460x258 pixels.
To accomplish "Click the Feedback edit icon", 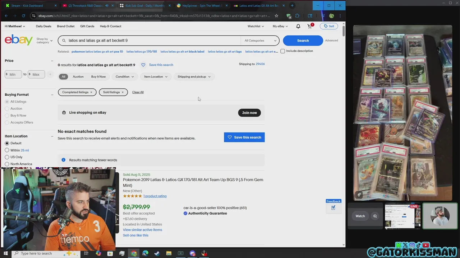I will pyautogui.click(x=333, y=207).
